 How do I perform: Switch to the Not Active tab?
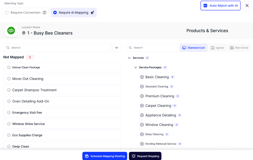(239, 48)
